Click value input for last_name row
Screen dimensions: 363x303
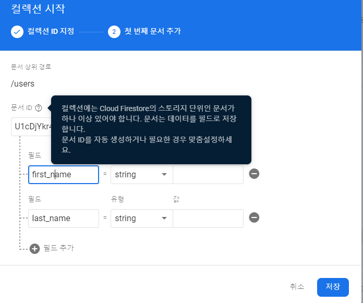click(x=208, y=219)
